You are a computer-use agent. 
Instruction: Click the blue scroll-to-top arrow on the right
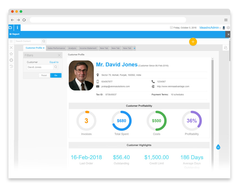[218, 147]
